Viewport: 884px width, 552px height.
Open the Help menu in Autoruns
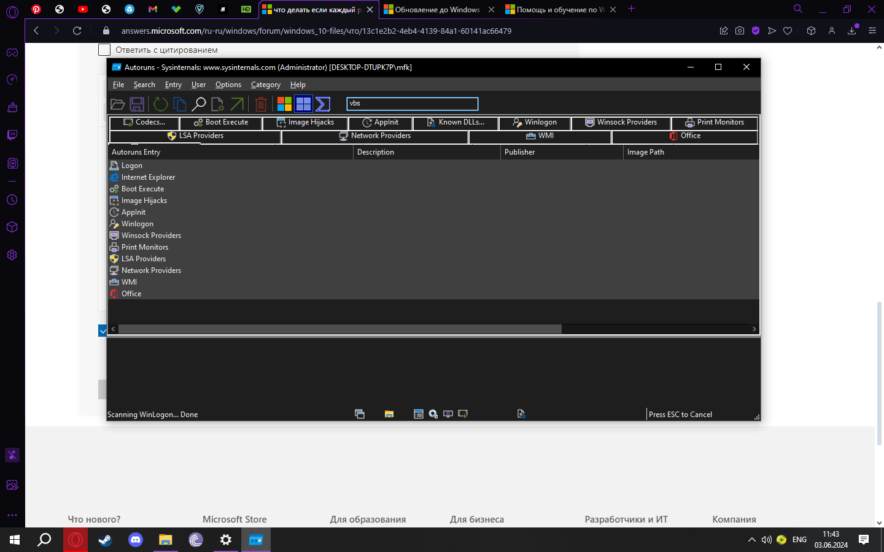(x=298, y=85)
